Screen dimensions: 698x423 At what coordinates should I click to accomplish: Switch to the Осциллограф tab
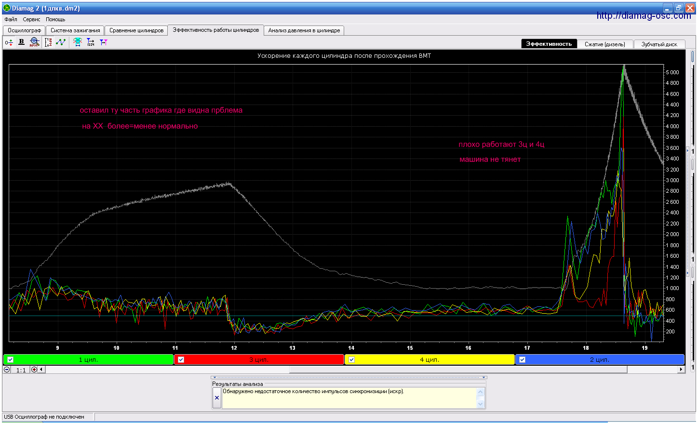point(24,30)
